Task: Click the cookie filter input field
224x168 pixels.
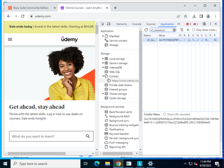Action: tap(161, 30)
